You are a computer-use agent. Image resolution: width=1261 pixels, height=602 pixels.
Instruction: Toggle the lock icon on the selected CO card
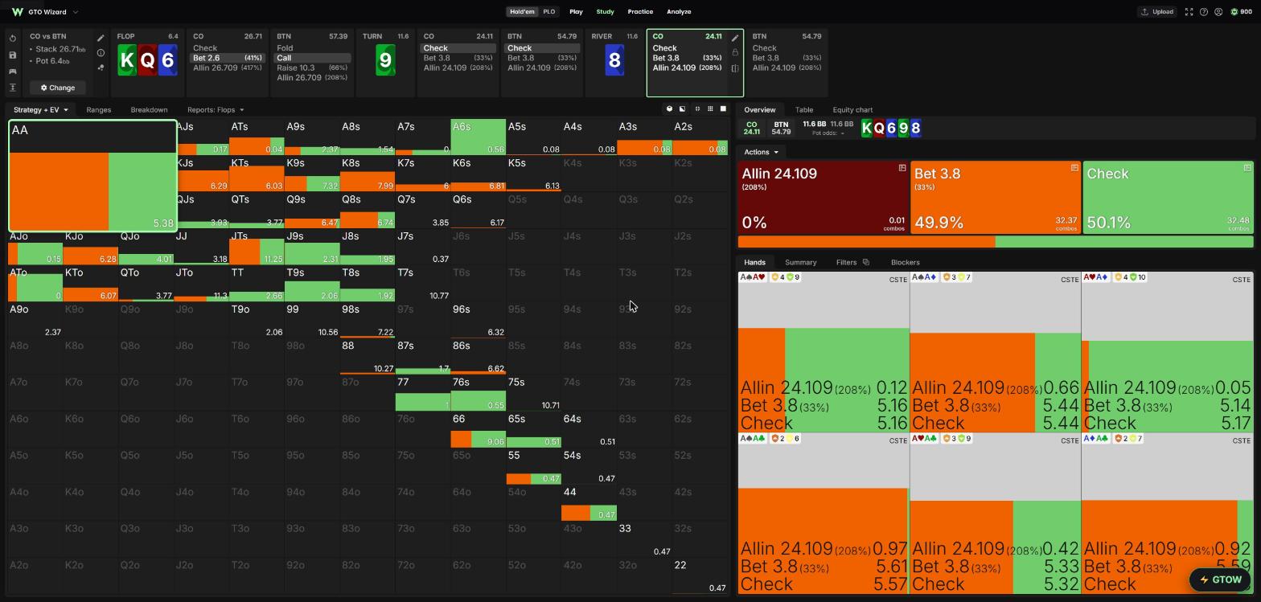(x=735, y=52)
